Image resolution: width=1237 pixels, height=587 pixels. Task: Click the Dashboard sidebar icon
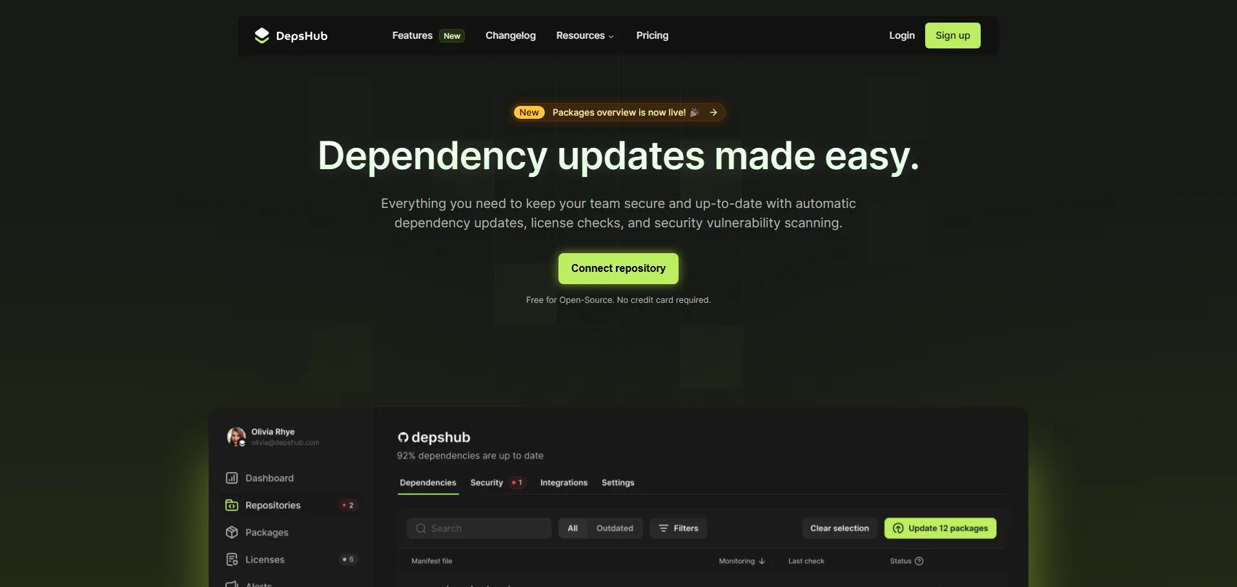click(x=232, y=478)
